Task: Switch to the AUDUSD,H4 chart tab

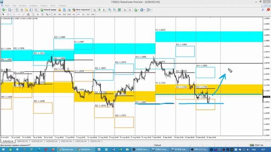Action: point(37,141)
